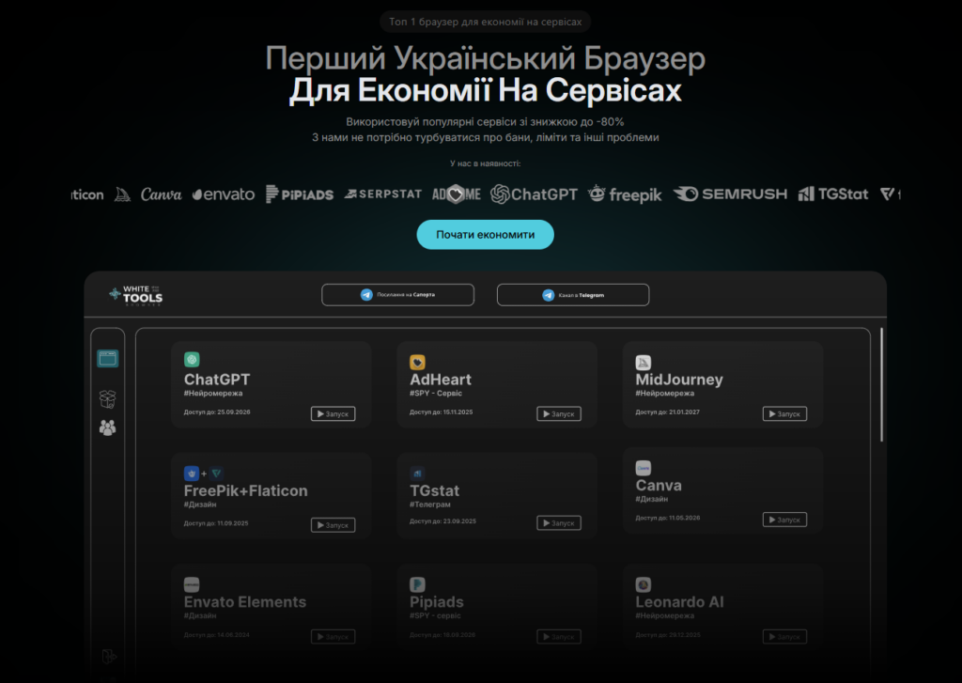
Task: Open the box package icon in sidebar
Action: 107,399
